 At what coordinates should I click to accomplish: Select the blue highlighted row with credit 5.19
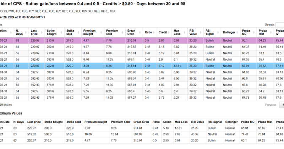point(142,66)
